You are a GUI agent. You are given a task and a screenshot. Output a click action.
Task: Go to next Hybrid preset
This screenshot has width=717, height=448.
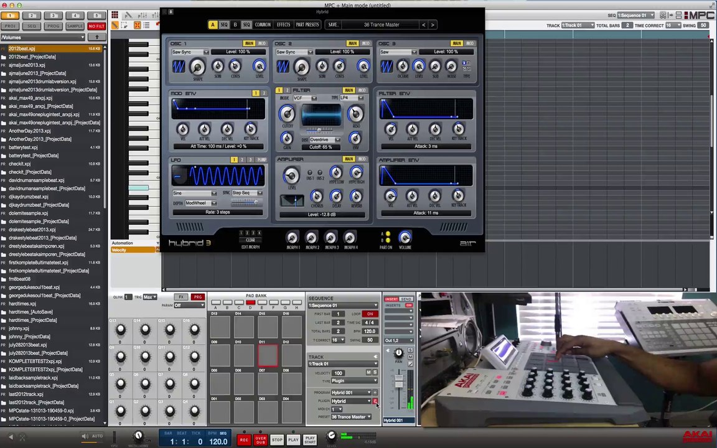point(433,25)
